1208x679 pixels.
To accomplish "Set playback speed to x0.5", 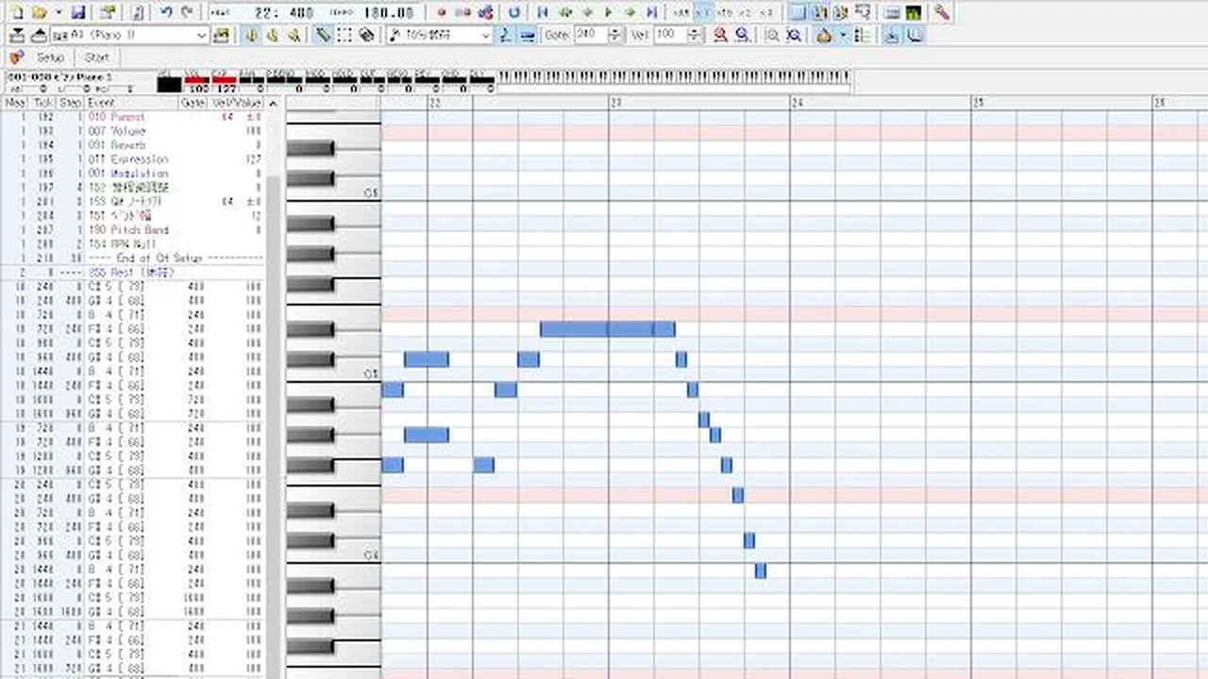I will point(680,13).
